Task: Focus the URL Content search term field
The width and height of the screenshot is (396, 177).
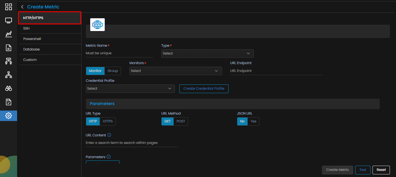Action: [x=132, y=143]
